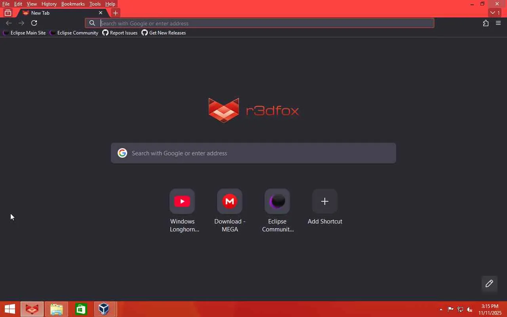Open the taskbar clock and date
The image size is (507, 317).
click(x=490, y=309)
